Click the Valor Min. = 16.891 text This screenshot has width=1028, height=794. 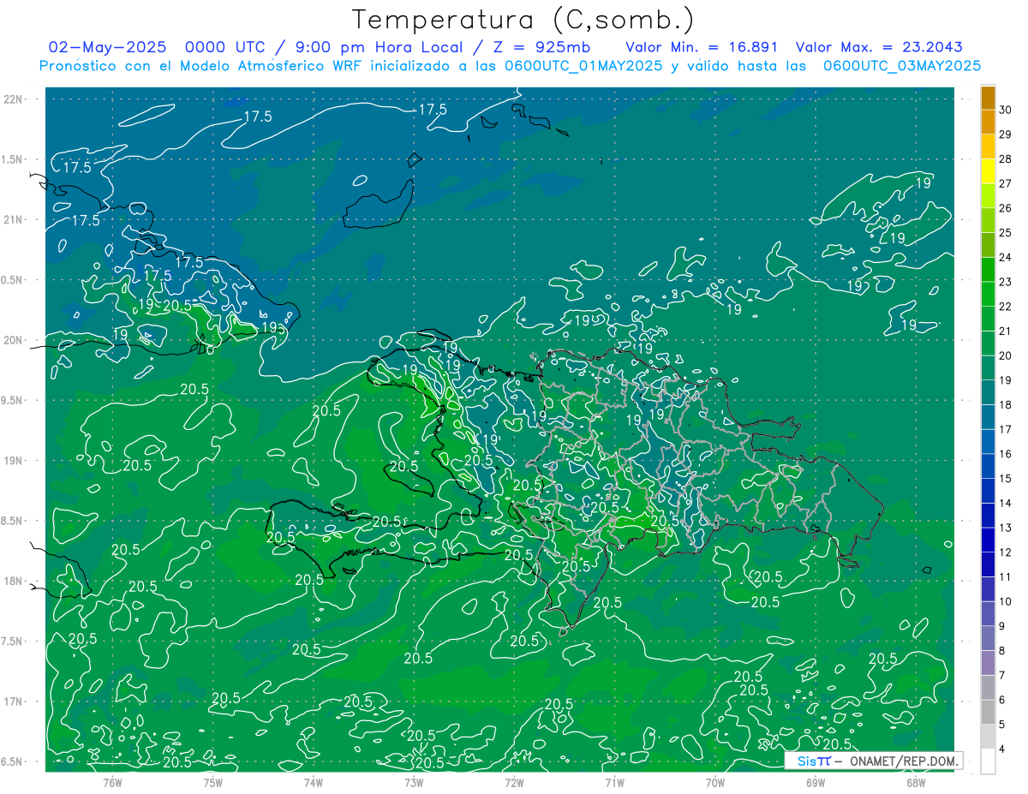click(x=702, y=47)
